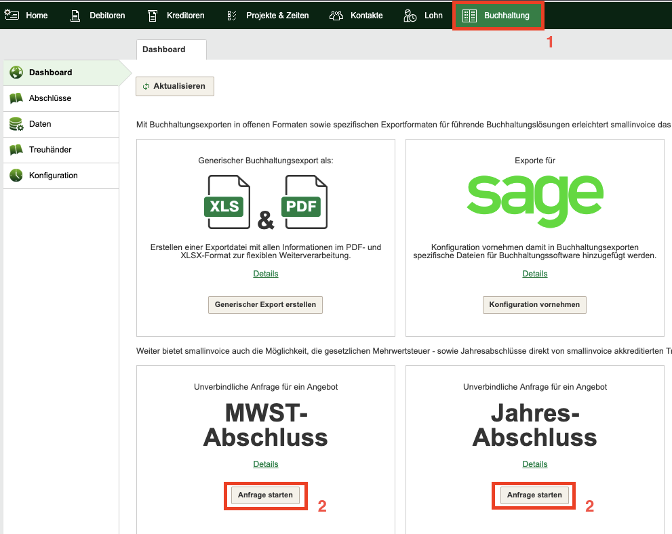Viewport: 672px width, 534px height.
Task: Go to Konfiguration in the sidebar
Action: 61,176
